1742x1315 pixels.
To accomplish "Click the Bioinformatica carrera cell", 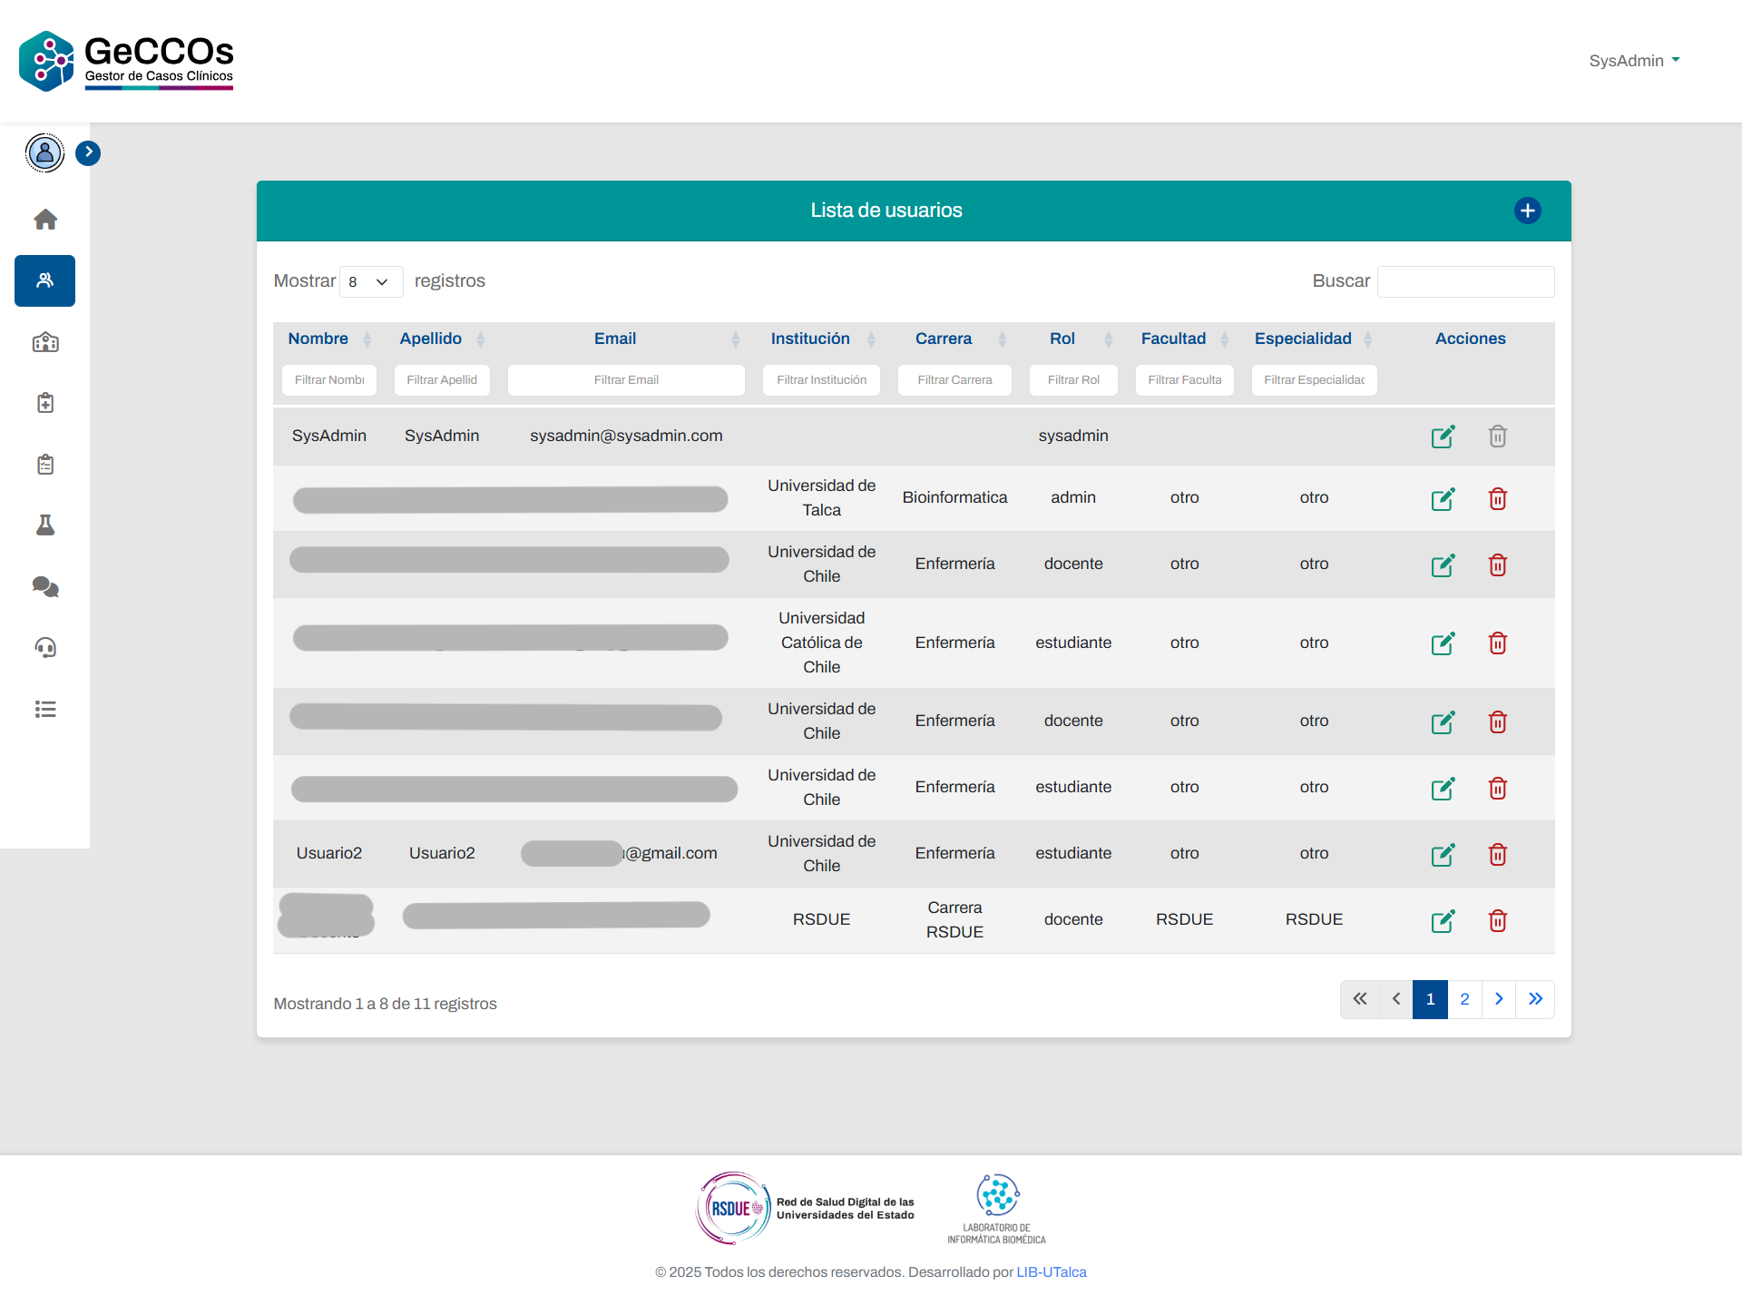I will [x=954, y=497].
